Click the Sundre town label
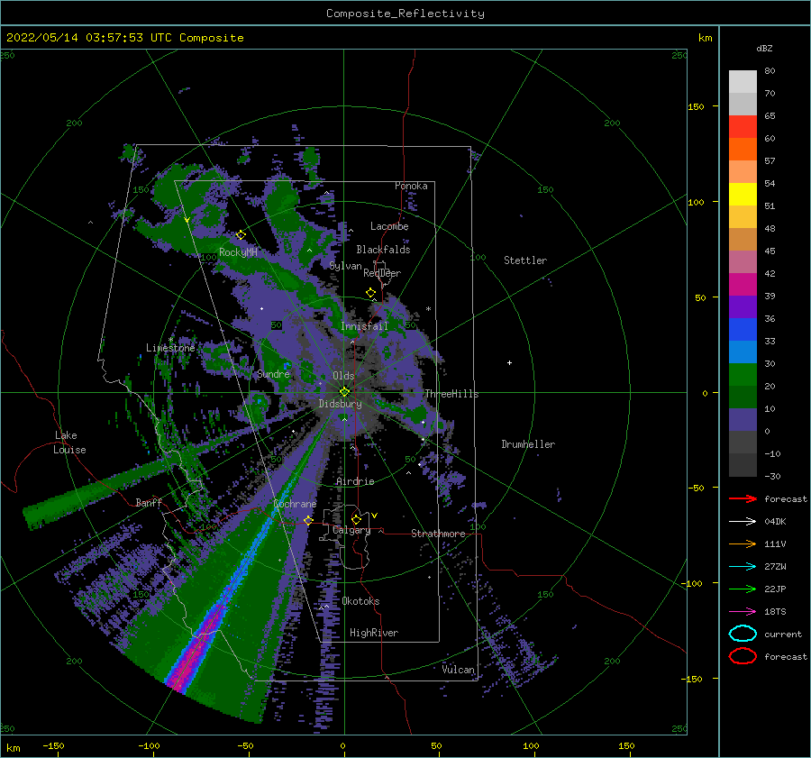 pyautogui.click(x=274, y=373)
